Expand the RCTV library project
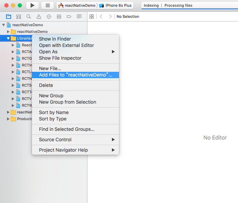The image size is (238, 203). point(13,99)
